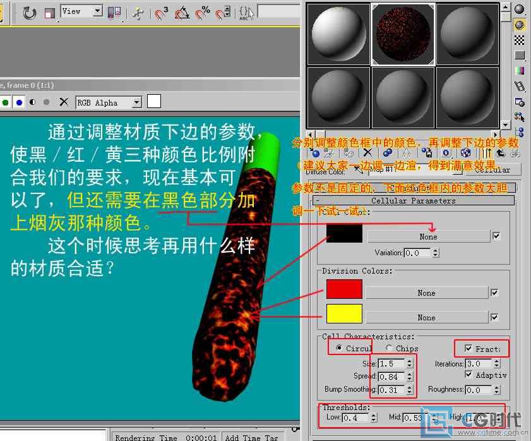The width and height of the screenshot is (531, 441).
Task: Click None map button beside yellow swatch
Action: 427,317
